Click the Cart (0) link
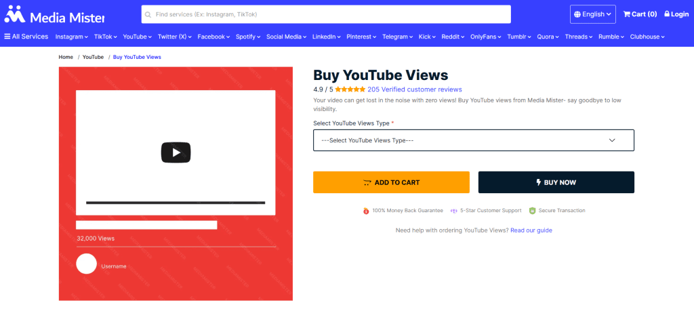 [x=640, y=14]
